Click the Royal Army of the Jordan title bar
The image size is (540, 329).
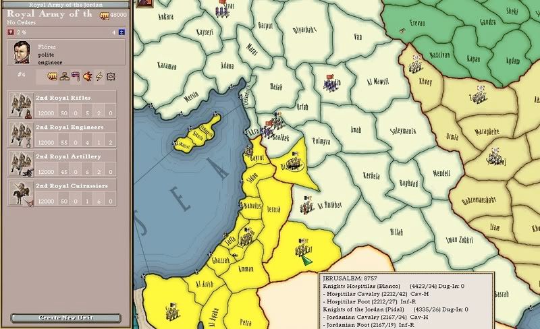(65, 5)
